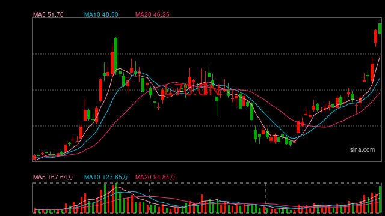This screenshot has width=385, height=216.
Task: Select the MA5 167.64万 volume label
Action: pyautogui.click(x=53, y=177)
